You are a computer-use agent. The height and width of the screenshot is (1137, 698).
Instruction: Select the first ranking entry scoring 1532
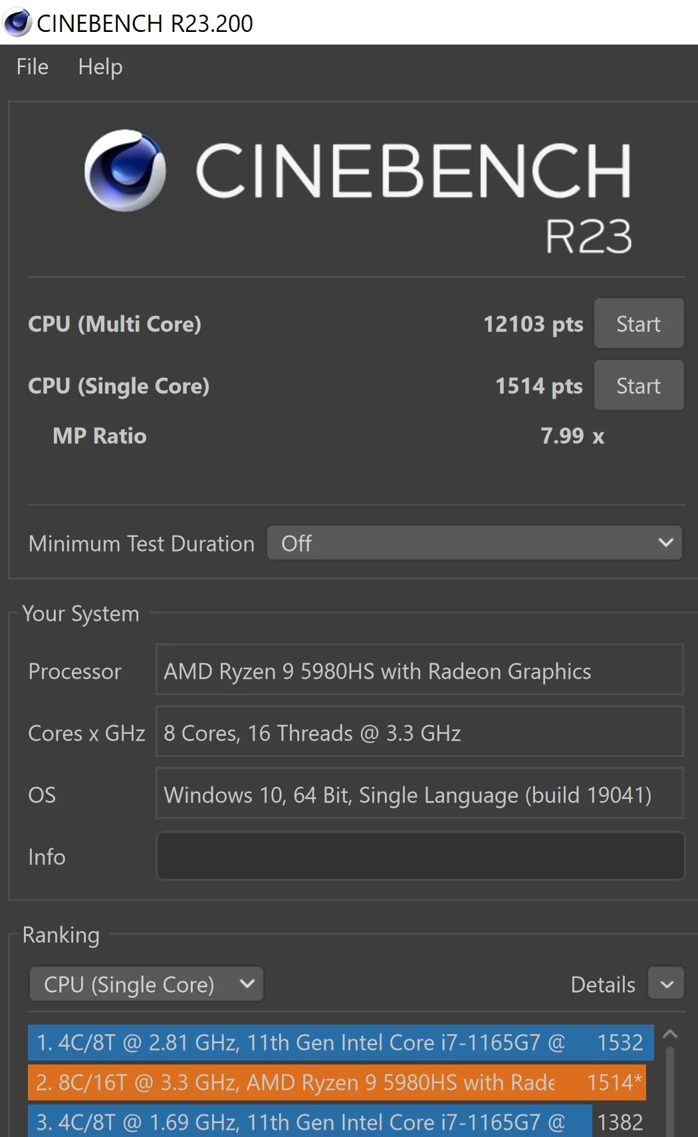coord(340,1043)
